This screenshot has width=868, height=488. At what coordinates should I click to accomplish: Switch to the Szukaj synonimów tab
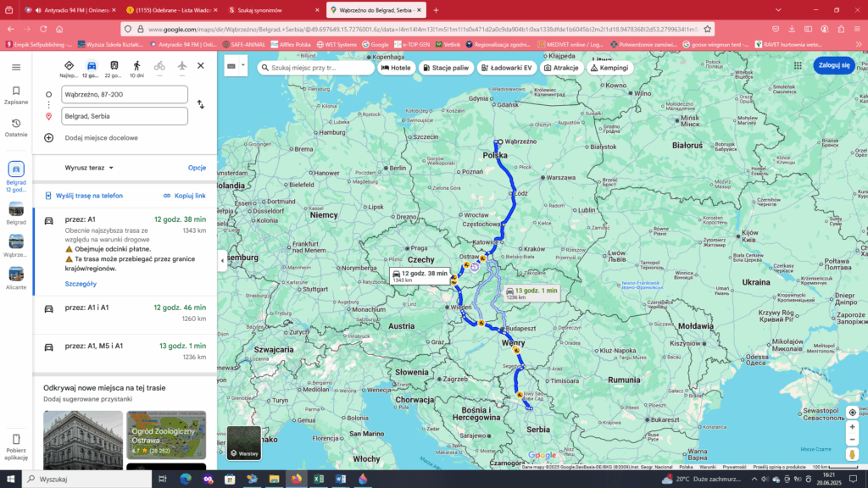(x=274, y=10)
